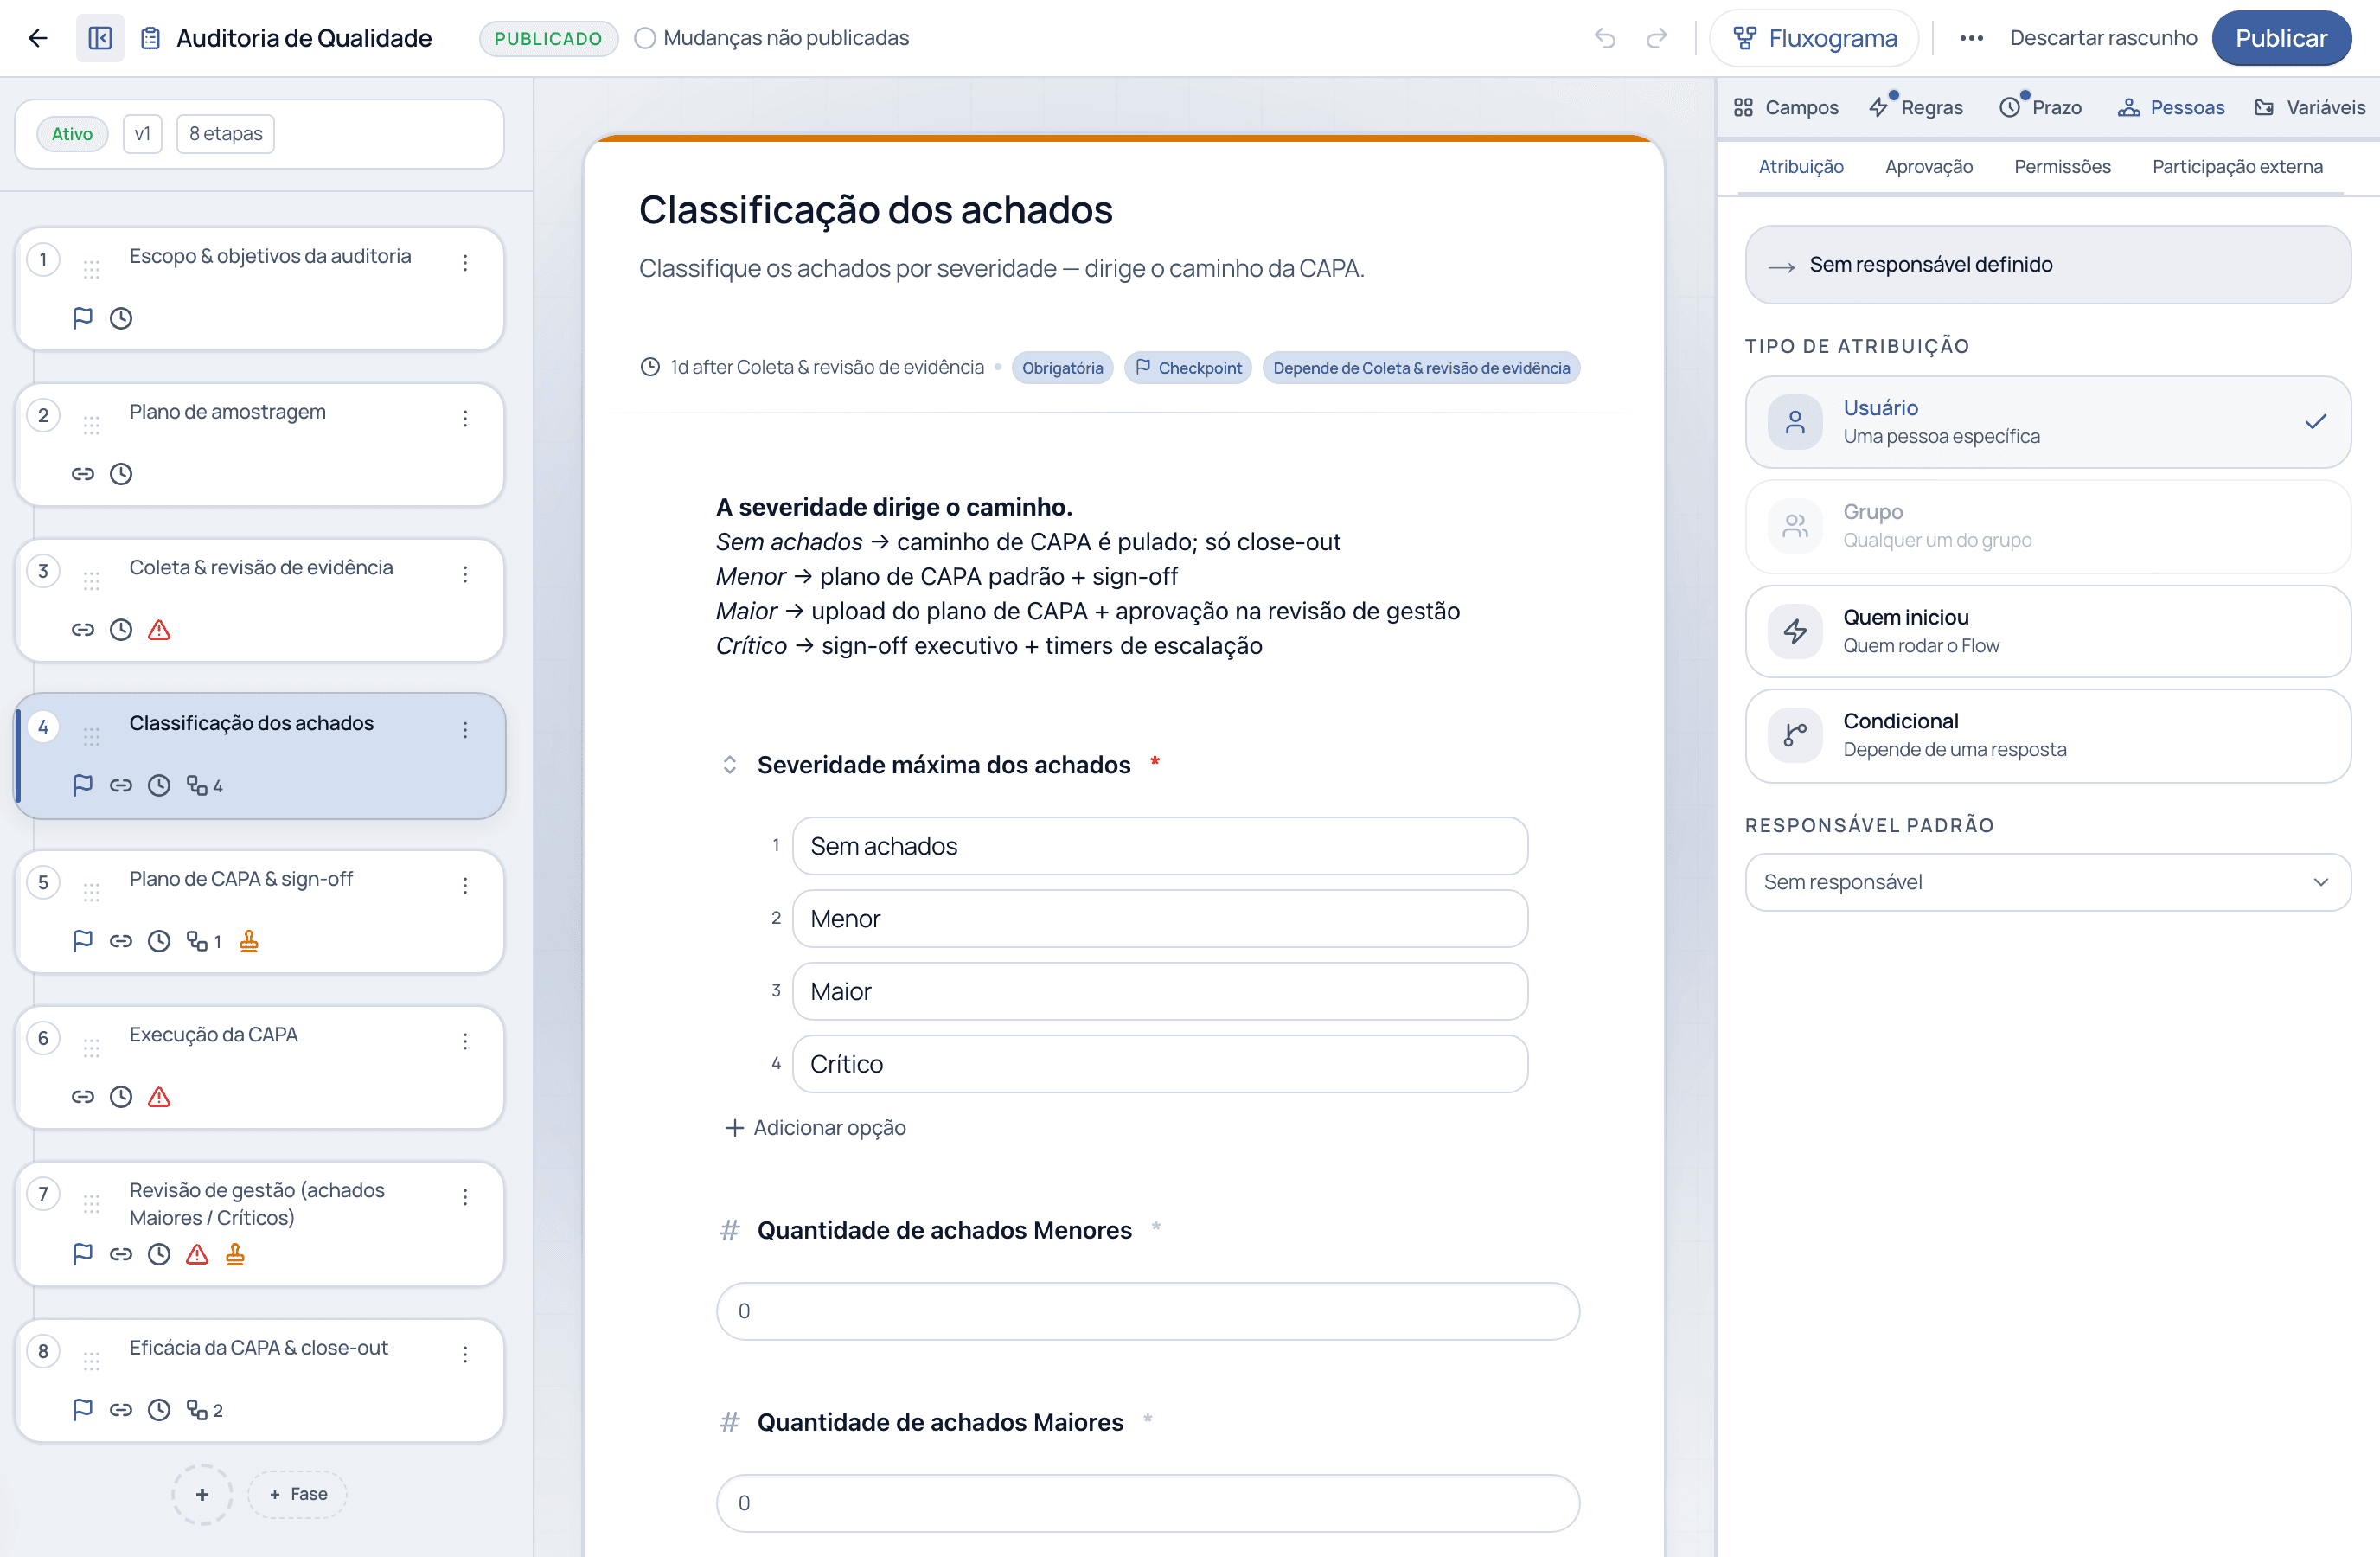Open the Pessoas panel tab

2171,107
